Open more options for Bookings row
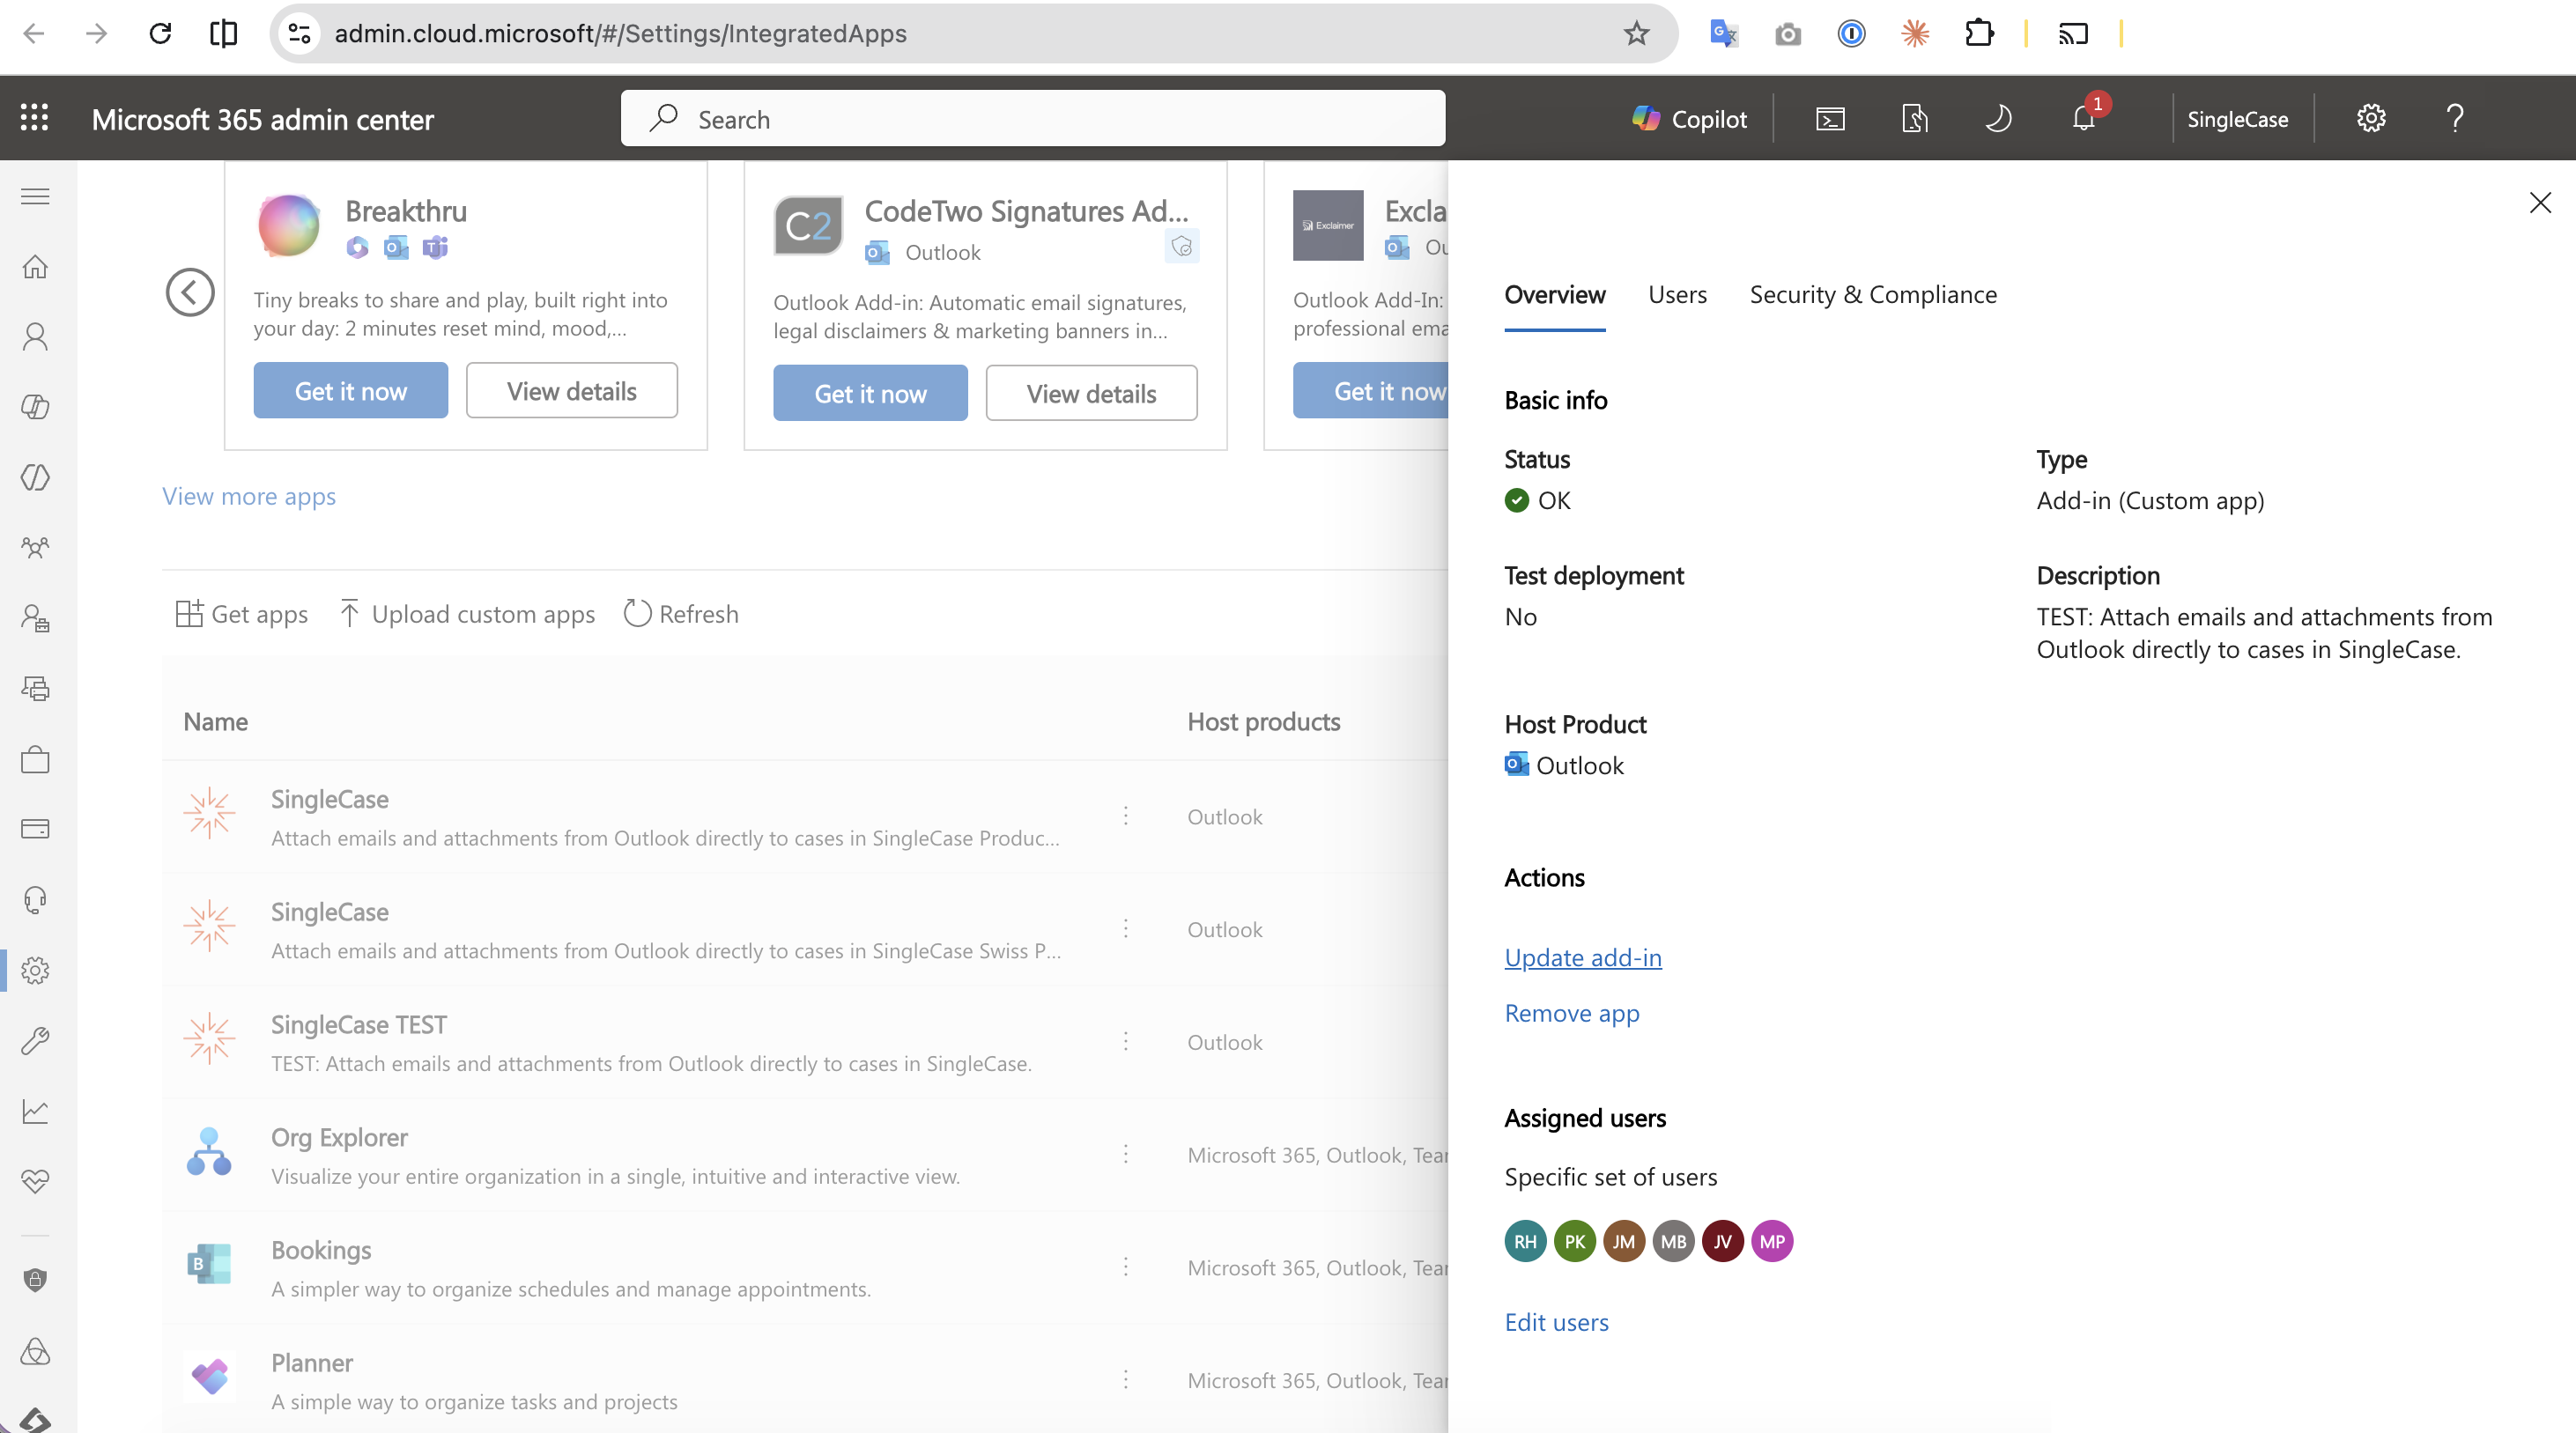The width and height of the screenshot is (2576, 1433). point(1126,1267)
